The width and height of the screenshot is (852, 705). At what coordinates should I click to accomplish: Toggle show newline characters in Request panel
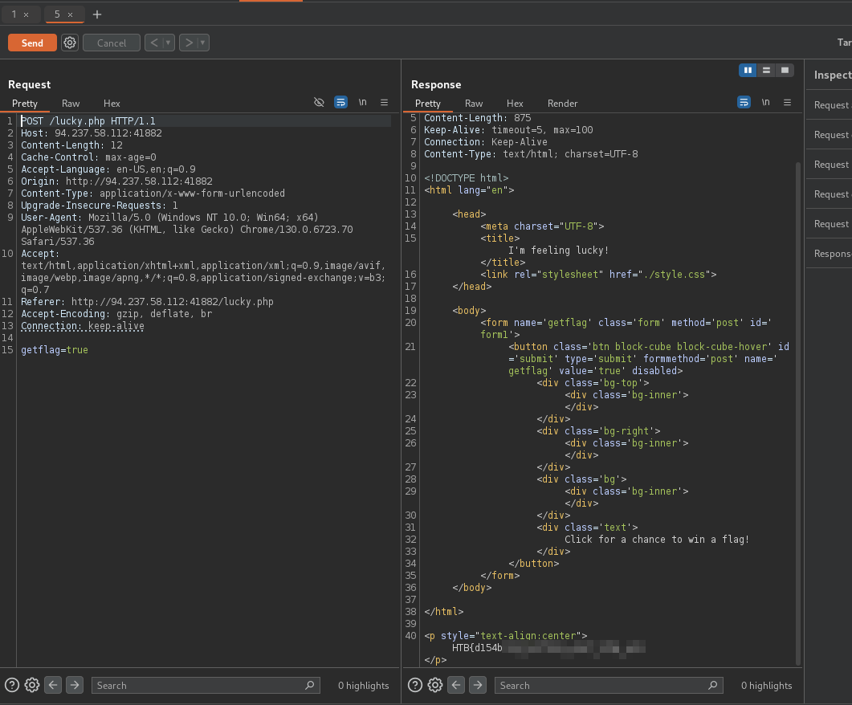coord(362,102)
